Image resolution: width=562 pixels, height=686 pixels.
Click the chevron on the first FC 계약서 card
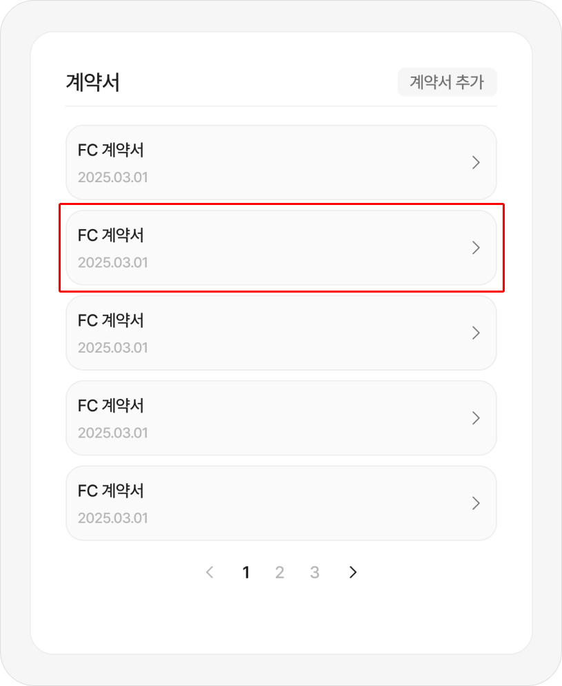(475, 163)
